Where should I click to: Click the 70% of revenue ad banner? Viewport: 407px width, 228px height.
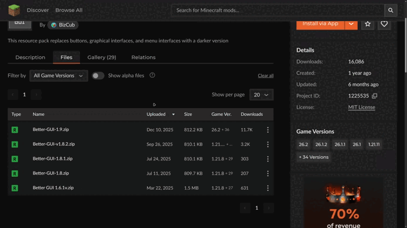pos(343,204)
